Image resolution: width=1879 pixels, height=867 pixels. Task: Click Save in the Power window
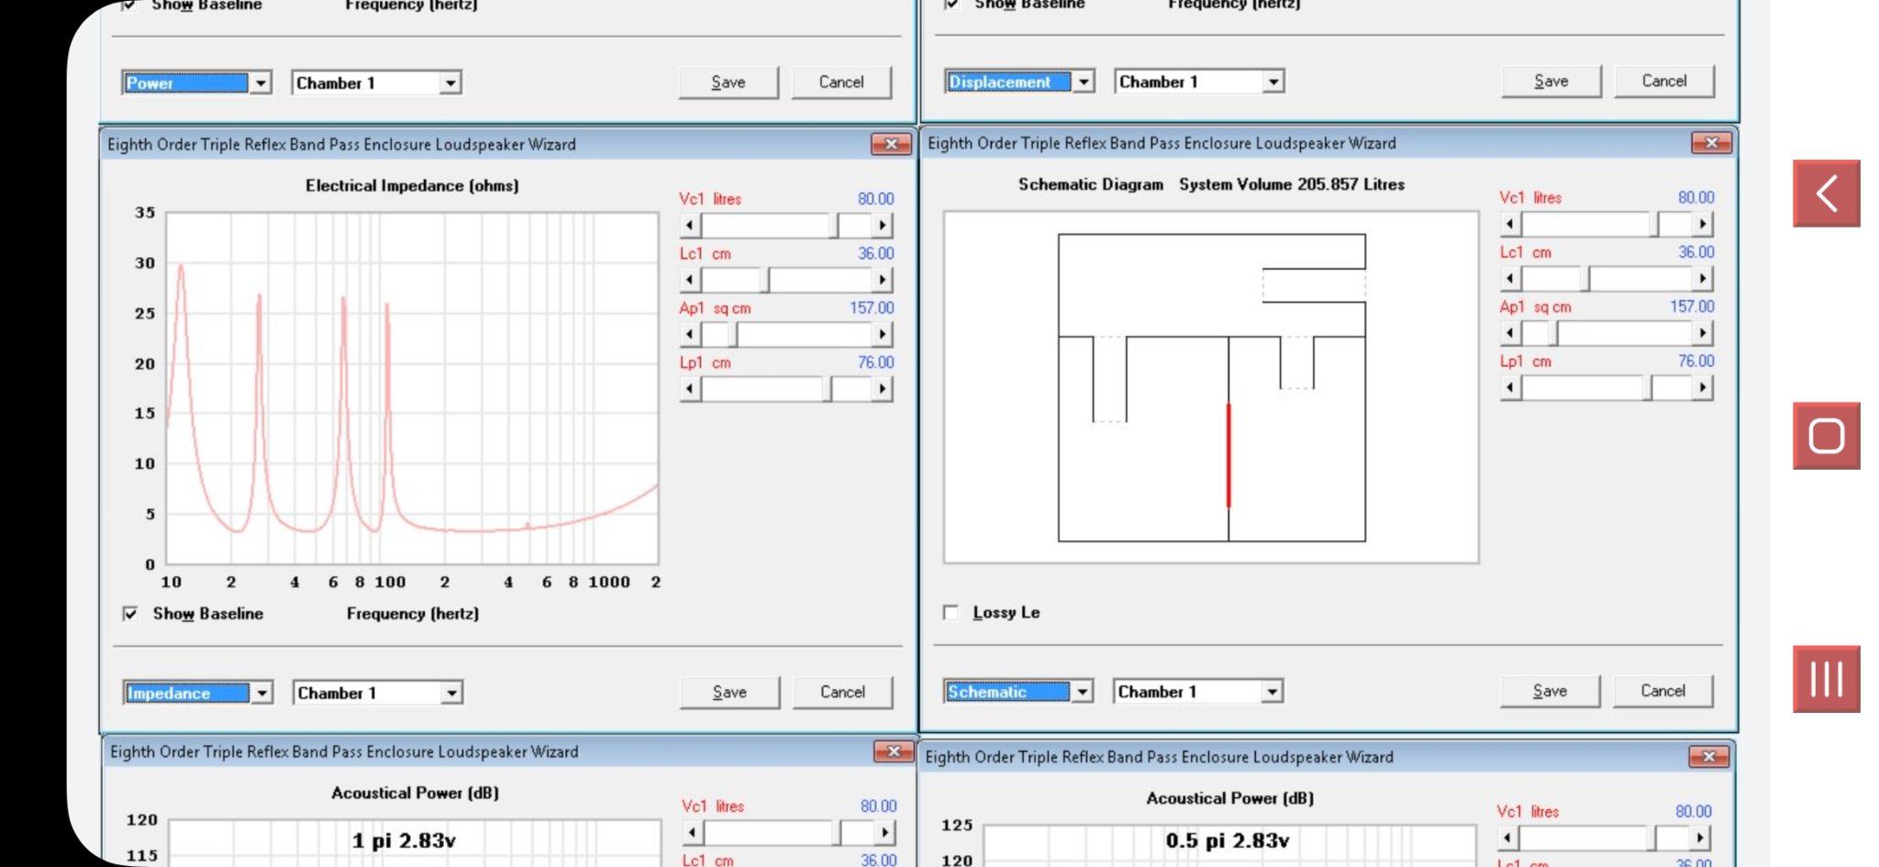[x=728, y=83]
